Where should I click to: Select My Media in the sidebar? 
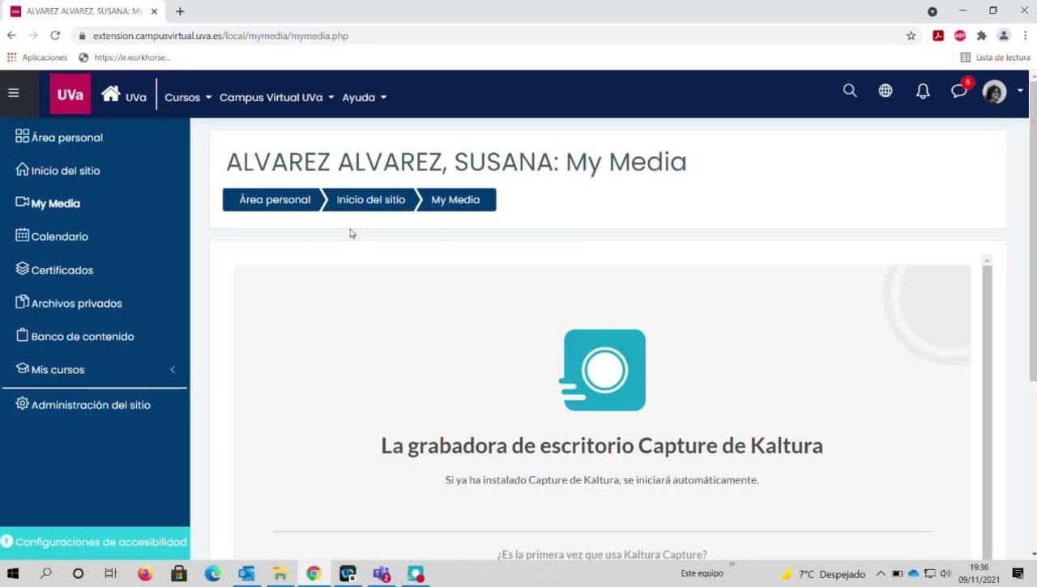click(48, 203)
